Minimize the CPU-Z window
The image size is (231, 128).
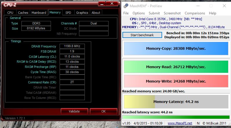coord(102,4)
